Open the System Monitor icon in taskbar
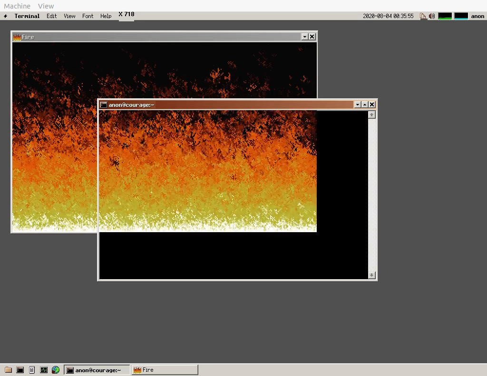This screenshot has width=487, height=376. [44, 370]
